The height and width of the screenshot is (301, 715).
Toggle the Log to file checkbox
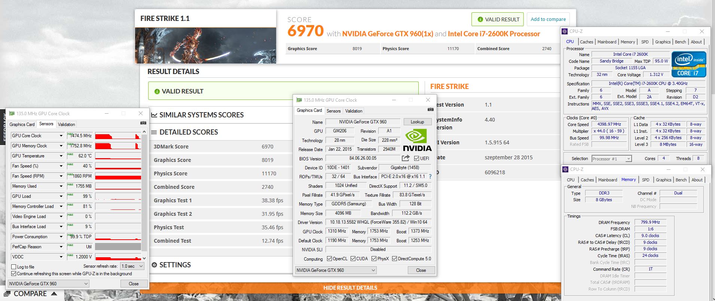point(14,267)
